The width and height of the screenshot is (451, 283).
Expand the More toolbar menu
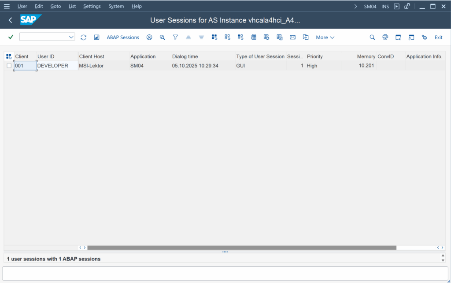(x=325, y=37)
